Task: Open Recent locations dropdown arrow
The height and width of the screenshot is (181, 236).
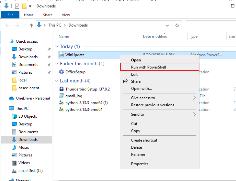Action: click(25, 25)
